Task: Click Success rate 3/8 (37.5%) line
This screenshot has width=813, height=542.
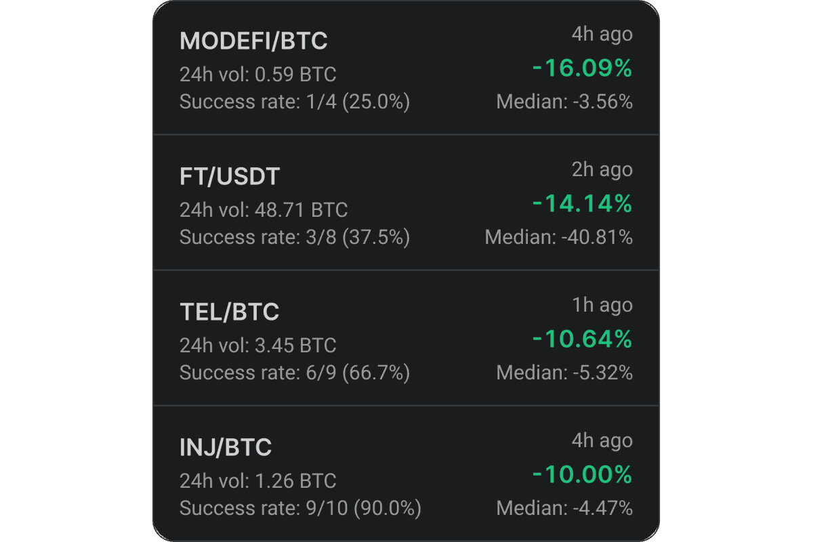Action: 295,238
